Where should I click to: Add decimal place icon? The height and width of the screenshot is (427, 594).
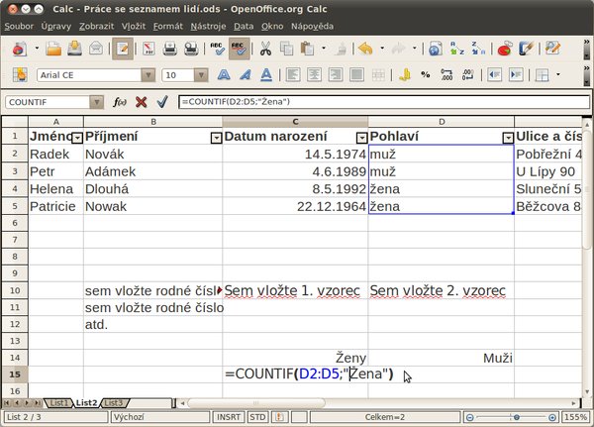[446, 74]
